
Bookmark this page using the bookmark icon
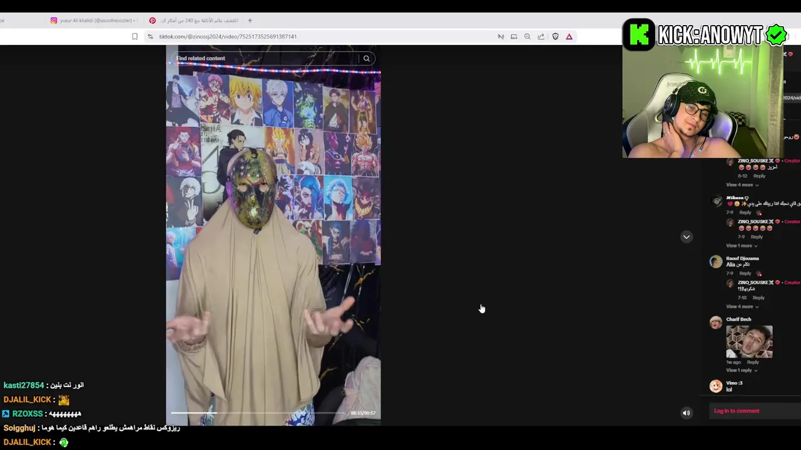point(135,36)
